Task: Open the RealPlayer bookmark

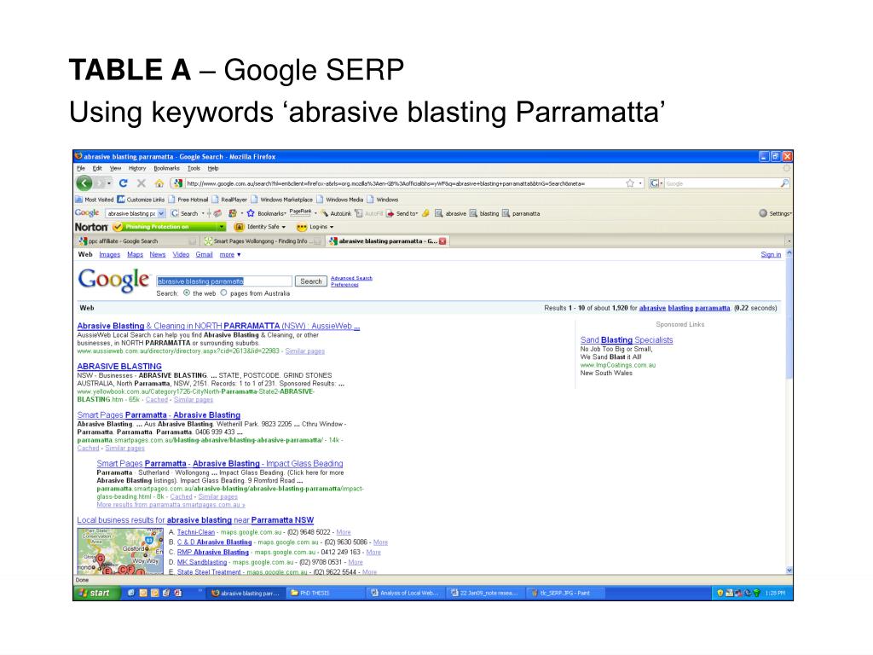Action: [x=228, y=200]
